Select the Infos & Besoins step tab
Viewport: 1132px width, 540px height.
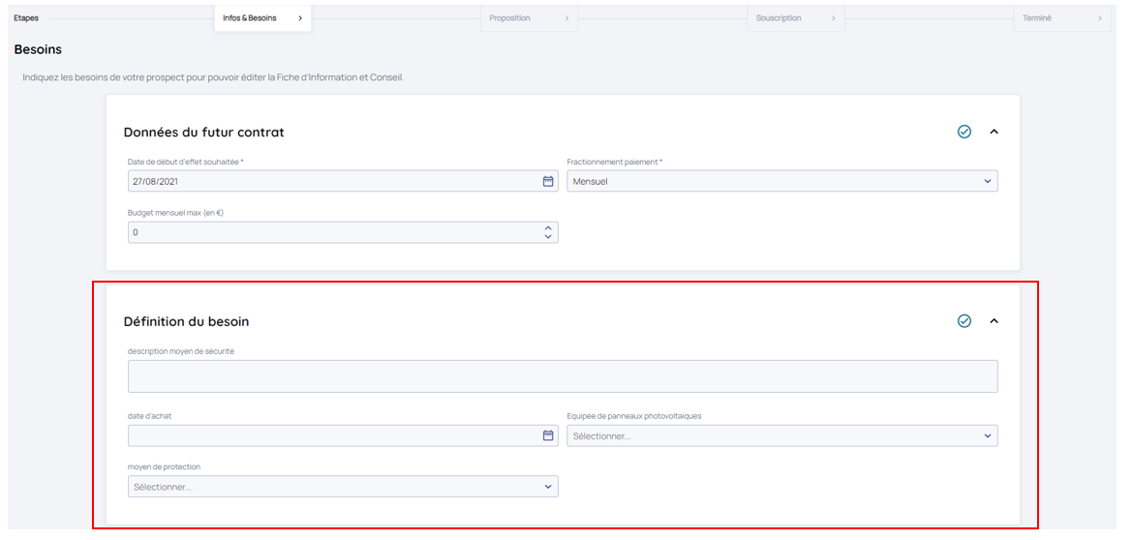pos(262,18)
